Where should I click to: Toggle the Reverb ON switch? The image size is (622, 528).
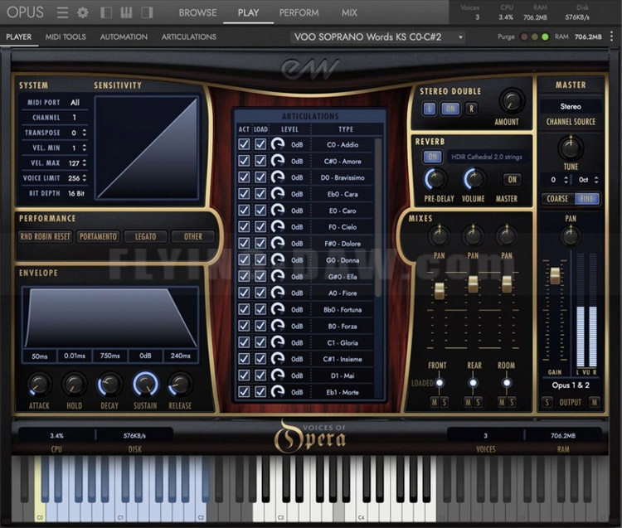coord(432,157)
